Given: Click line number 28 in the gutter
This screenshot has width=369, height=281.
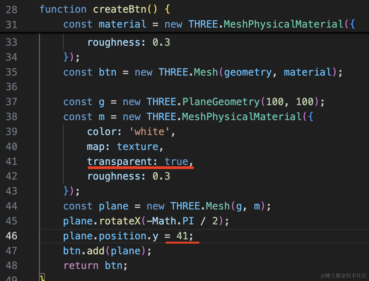Looking at the screenshot, I should pyautogui.click(x=11, y=9).
